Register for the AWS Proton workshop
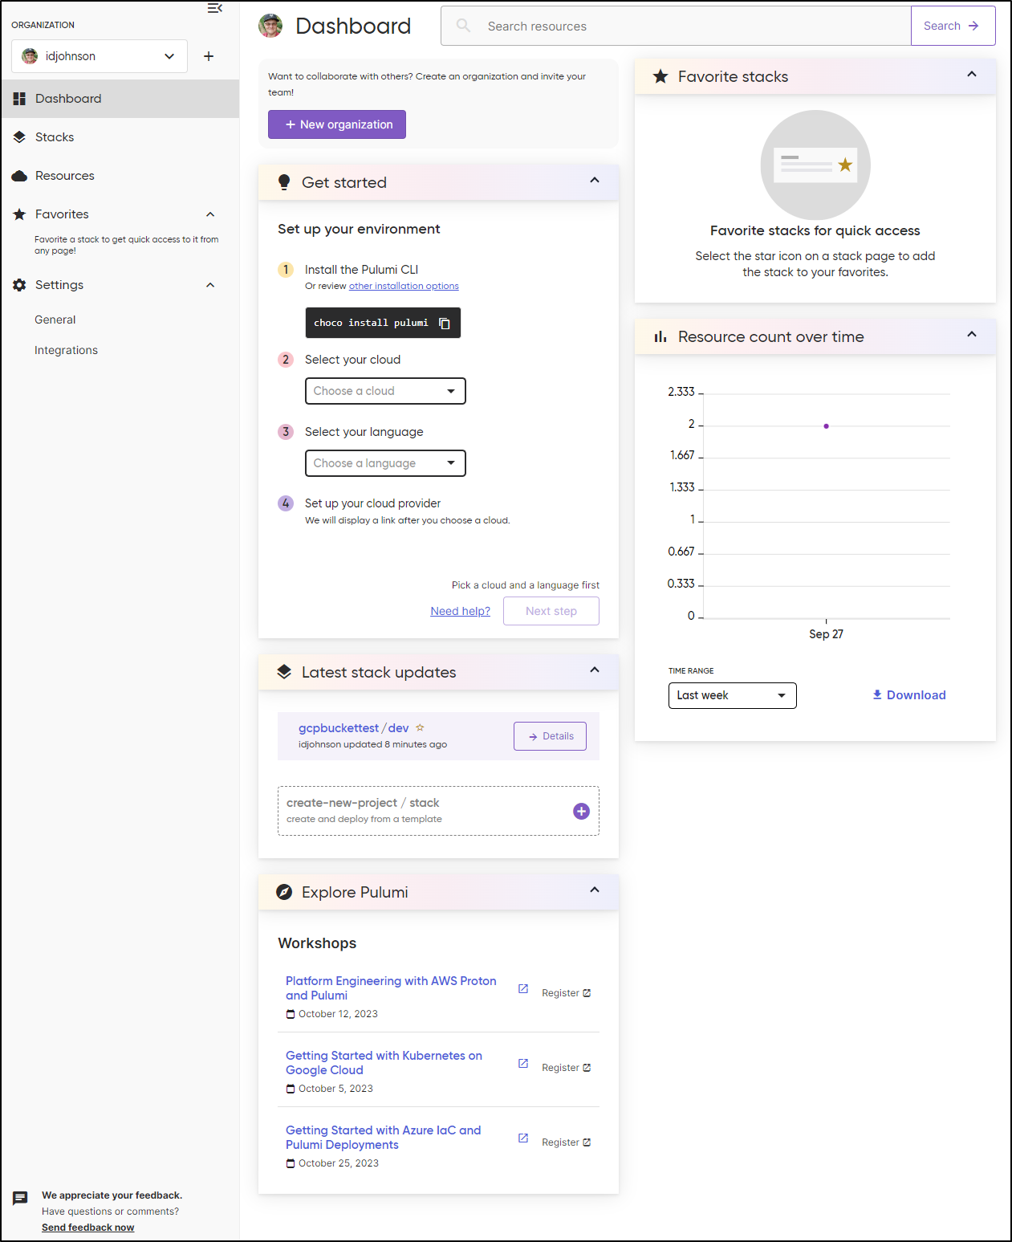This screenshot has height=1242, width=1012. 566,993
